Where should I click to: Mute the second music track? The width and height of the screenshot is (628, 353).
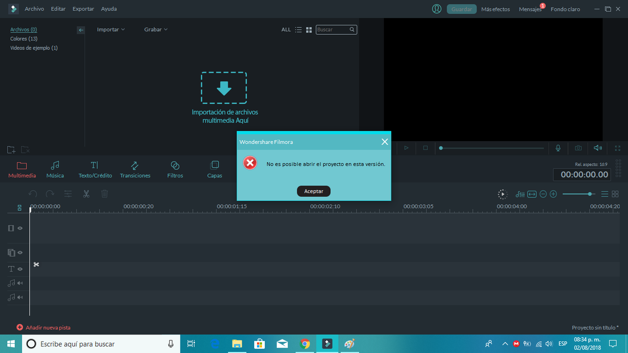[x=20, y=297]
